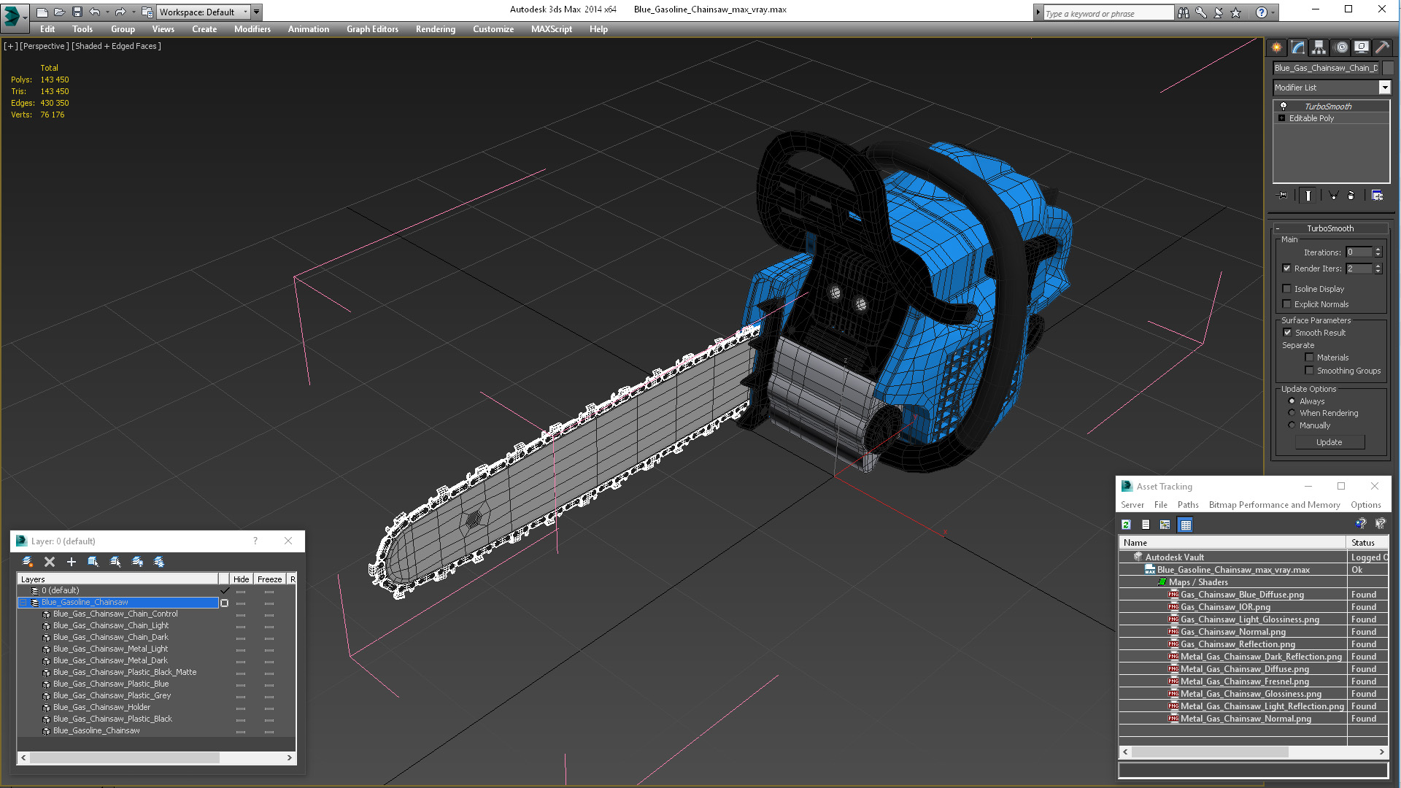Open the Redo history dropdown arrow
This screenshot has width=1401, height=788.
[133, 12]
